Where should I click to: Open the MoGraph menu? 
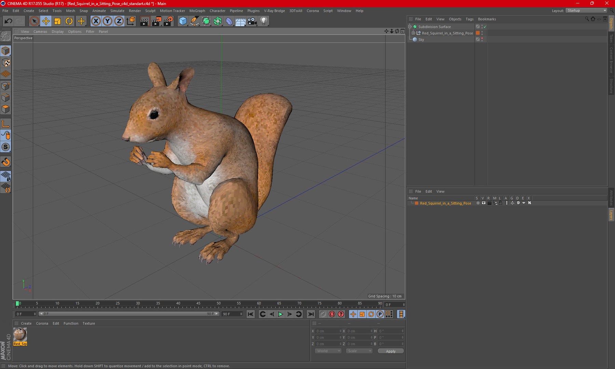197,11
